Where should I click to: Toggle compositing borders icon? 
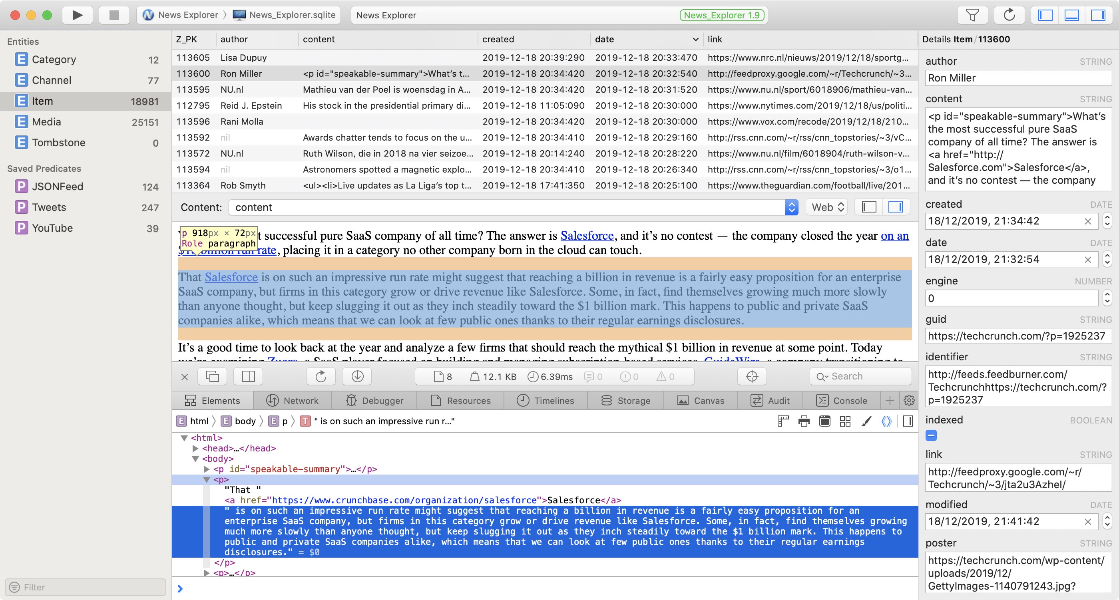coord(824,421)
